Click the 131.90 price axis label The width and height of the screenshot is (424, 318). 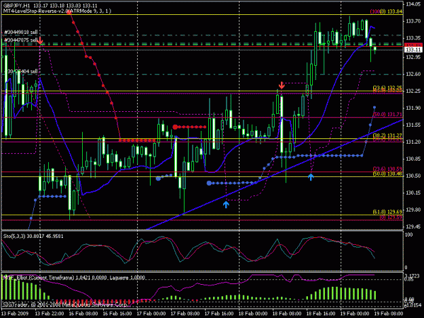413,108
